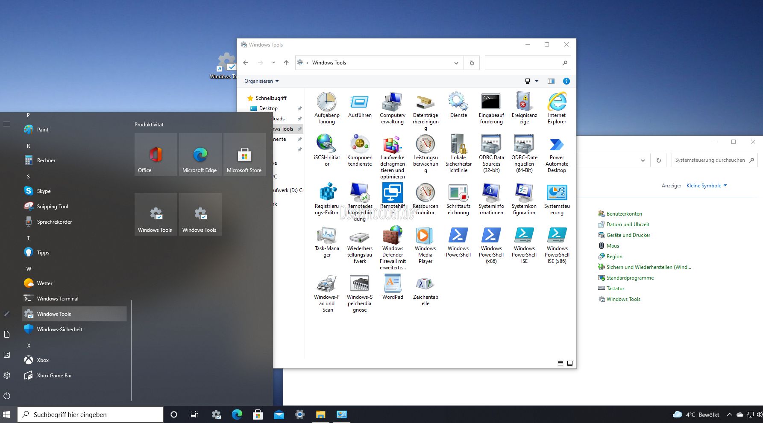Open Microsoft Edge tile in Start menu
763x423 pixels.
click(x=200, y=155)
